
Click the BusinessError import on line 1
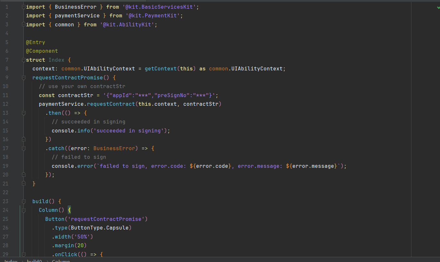pyautogui.click(x=76, y=7)
